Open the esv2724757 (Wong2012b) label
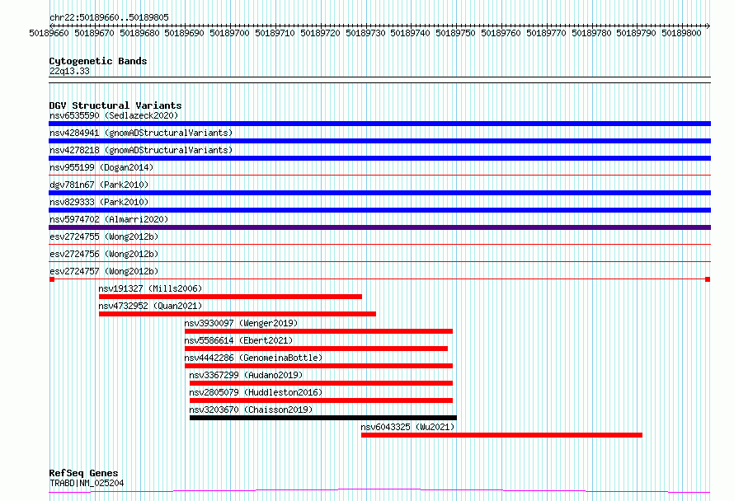 [104, 271]
